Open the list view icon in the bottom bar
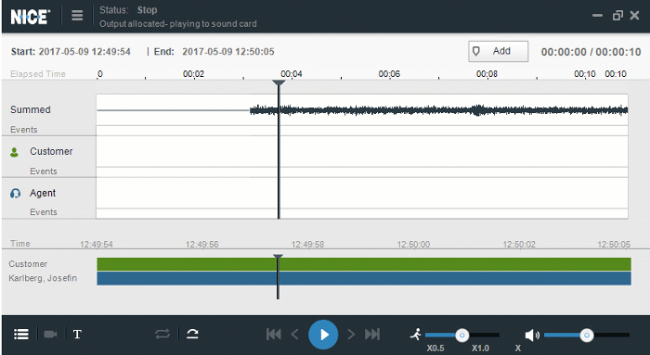 21,334
